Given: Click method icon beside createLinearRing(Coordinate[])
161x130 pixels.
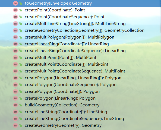Looking at the screenshot, I should click(15, 44).
